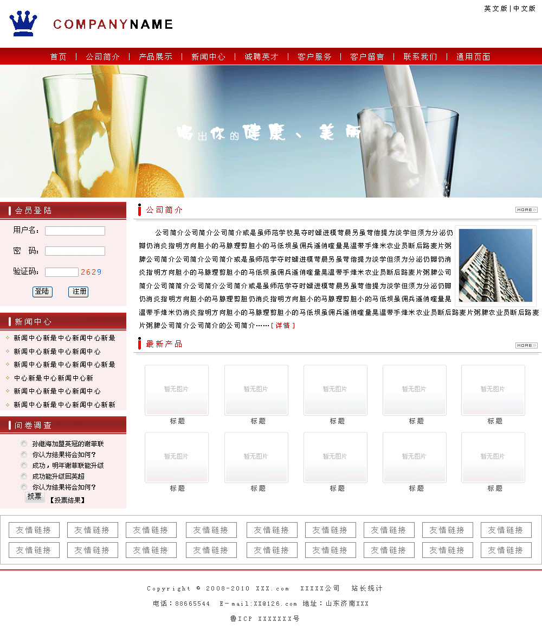542x641 pixels.
Task: Go to 产品展示 navigation item
Action: pos(156,56)
